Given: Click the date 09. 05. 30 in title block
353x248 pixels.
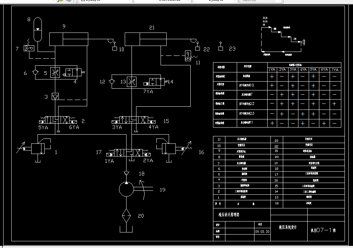Looking at the screenshot, I should coord(262,232).
